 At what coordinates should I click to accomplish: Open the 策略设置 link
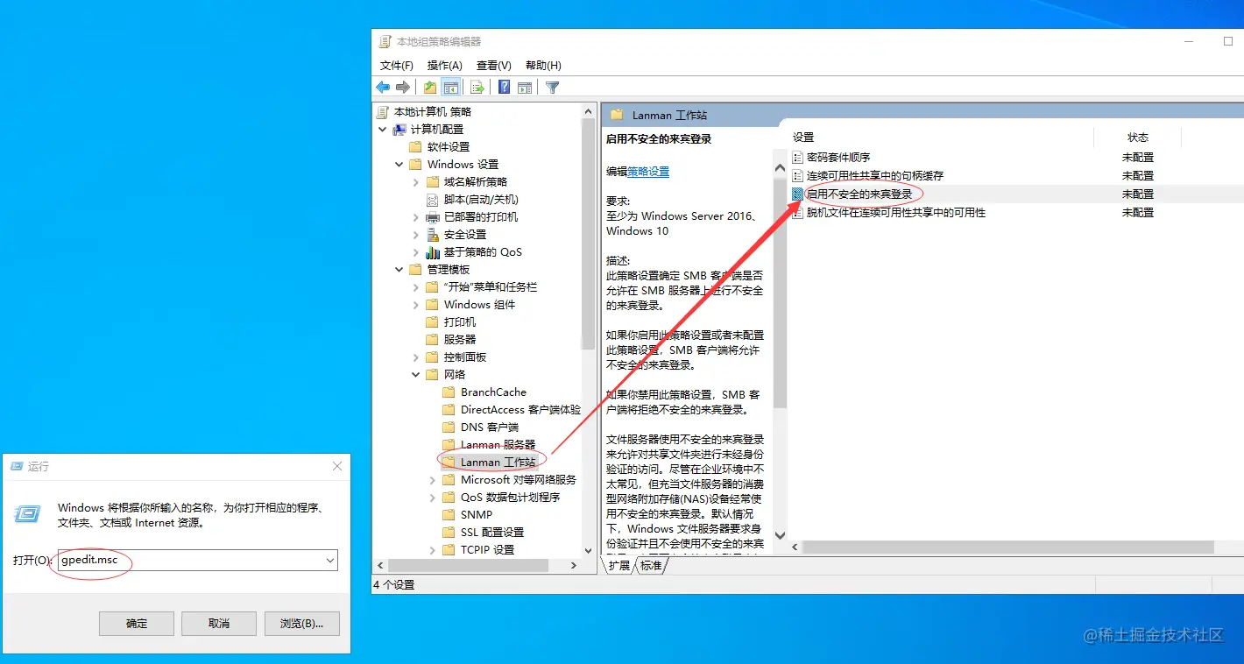(648, 172)
